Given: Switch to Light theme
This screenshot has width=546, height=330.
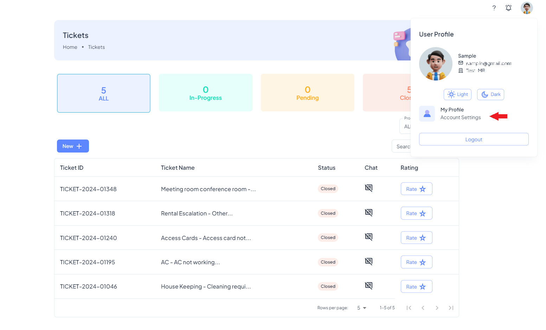Looking at the screenshot, I should (x=458, y=95).
